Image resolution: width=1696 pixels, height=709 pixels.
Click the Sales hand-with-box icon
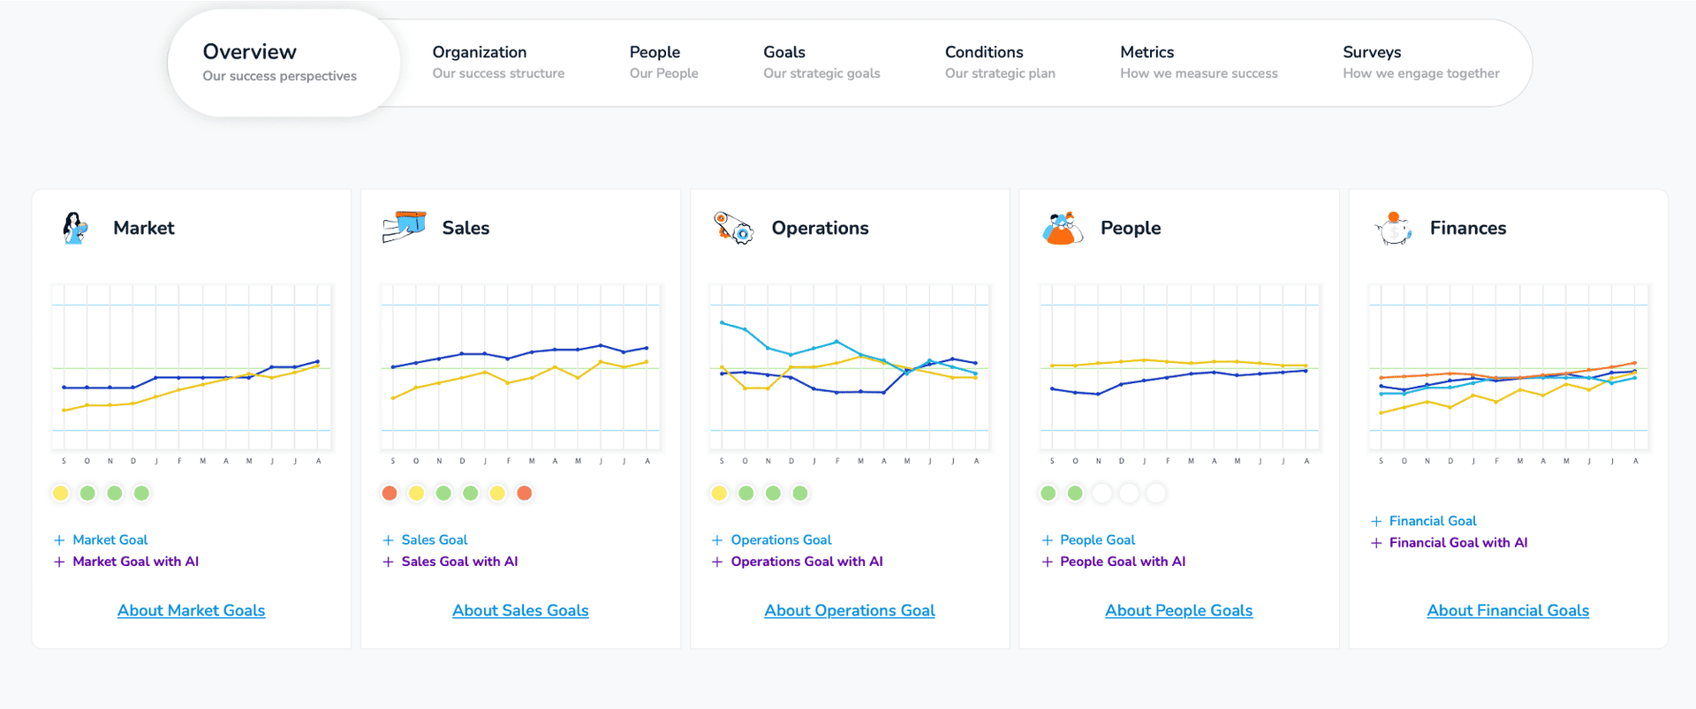[x=404, y=227]
